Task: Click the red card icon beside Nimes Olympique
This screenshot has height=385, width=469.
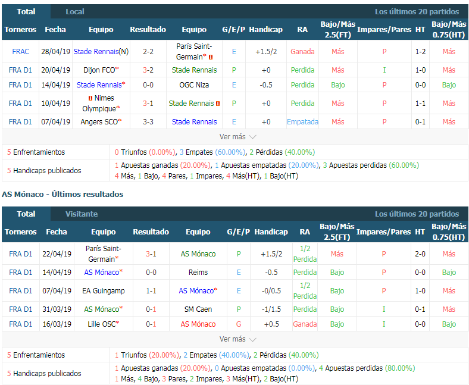Action: tap(90, 98)
